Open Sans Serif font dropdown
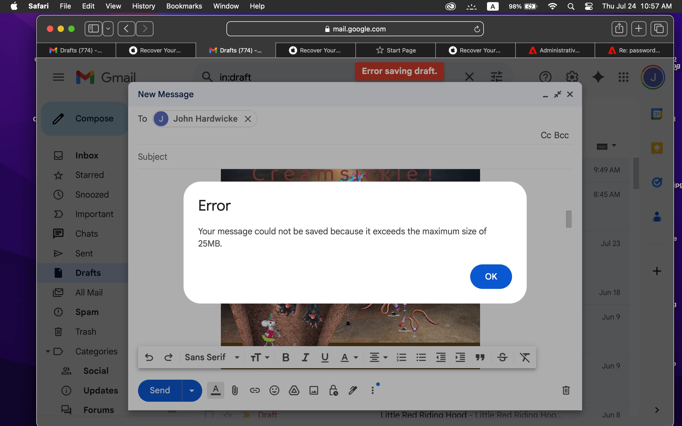The height and width of the screenshot is (426, 682). click(212, 357)
